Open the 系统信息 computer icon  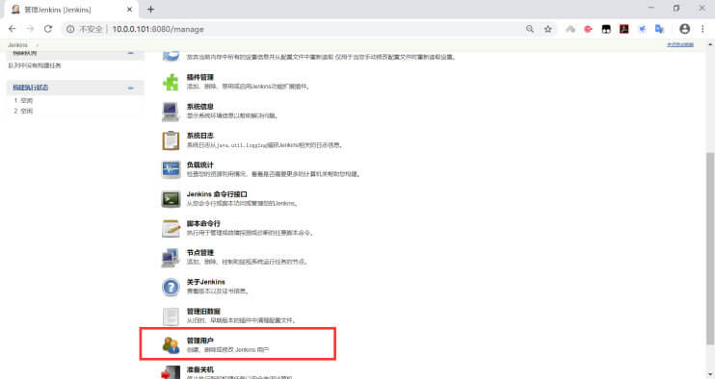point(171,112)
